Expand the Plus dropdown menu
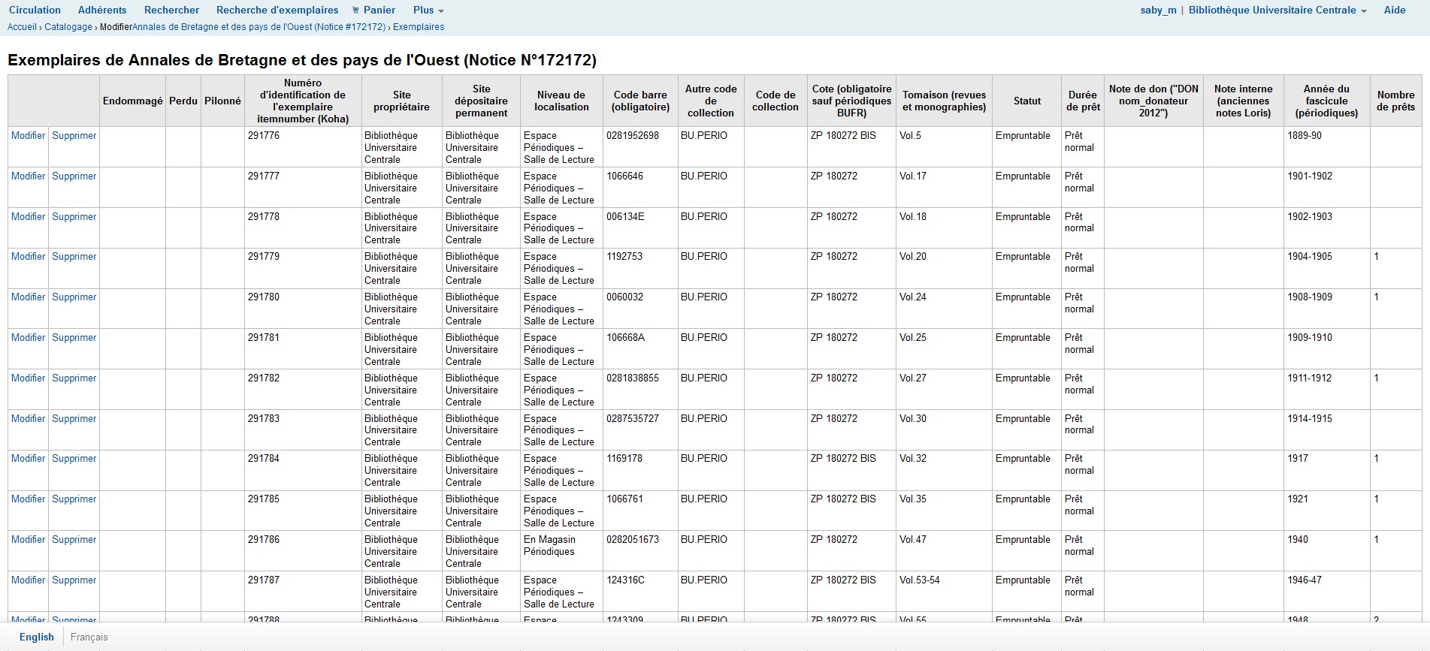The image size is (1430, 651). 428,10
